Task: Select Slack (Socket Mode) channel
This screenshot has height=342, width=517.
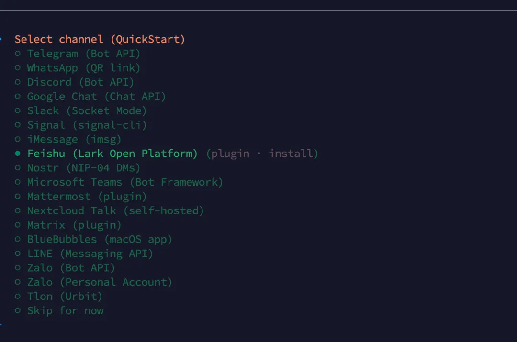Action: pos(86,111)
